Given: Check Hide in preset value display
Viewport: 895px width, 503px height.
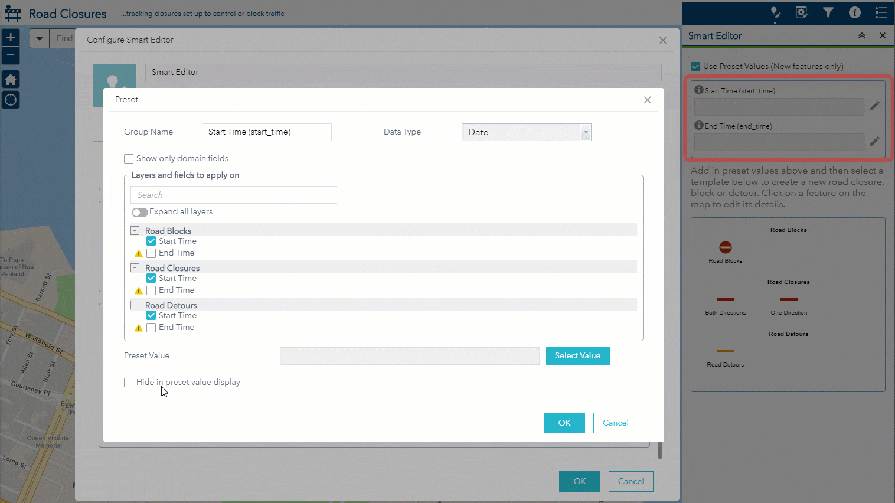Looking at the screenshot, I should tap(129, 383).
